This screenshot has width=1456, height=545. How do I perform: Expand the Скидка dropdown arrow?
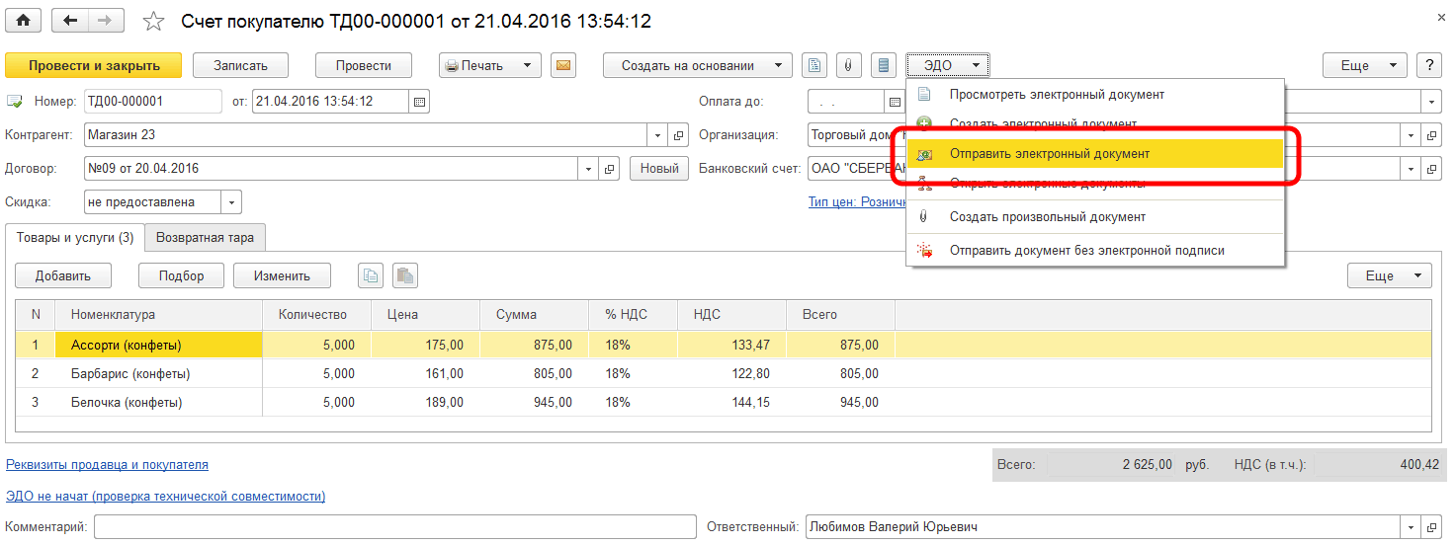(231, 202)
